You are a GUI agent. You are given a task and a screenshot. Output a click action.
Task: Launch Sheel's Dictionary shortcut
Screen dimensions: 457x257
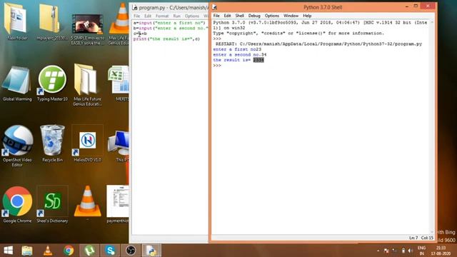point(52,205)
